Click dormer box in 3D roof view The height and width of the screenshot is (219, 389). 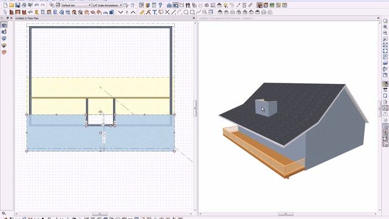[x=266, y=108]
